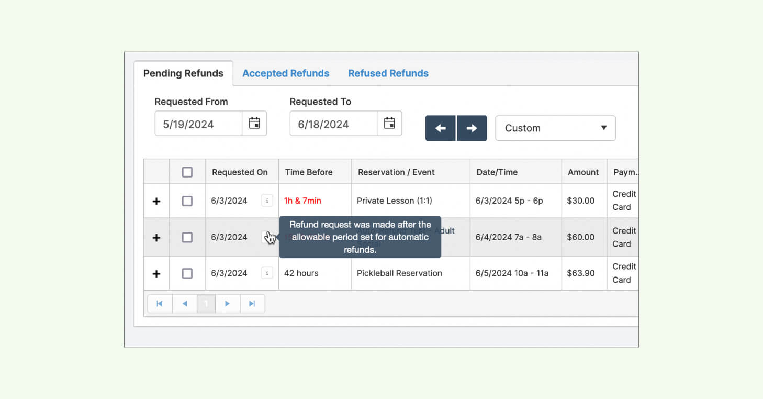Image resolution: width=763 pixels, height=399 pixels.
Task: Click info icon on Private Lesson row
Action: 267,201
